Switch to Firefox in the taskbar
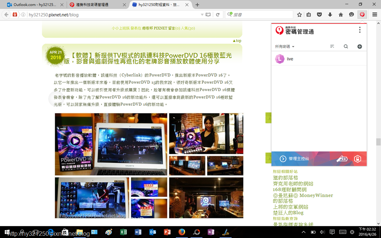The width and height of the screenshot is (381, 238). (x=182, y=232)
